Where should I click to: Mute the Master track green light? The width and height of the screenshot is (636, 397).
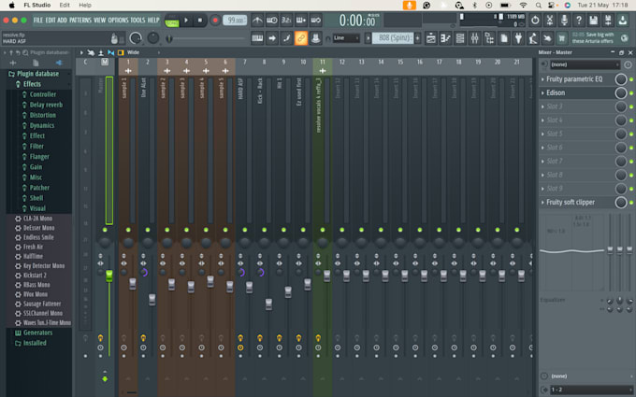pos(105,230)
